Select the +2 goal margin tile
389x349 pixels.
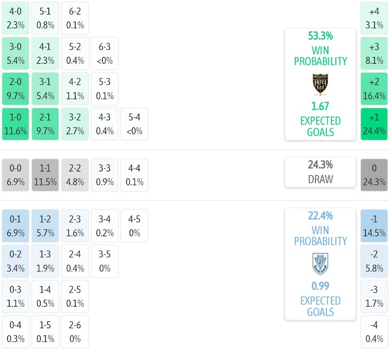tap(374, 89)
